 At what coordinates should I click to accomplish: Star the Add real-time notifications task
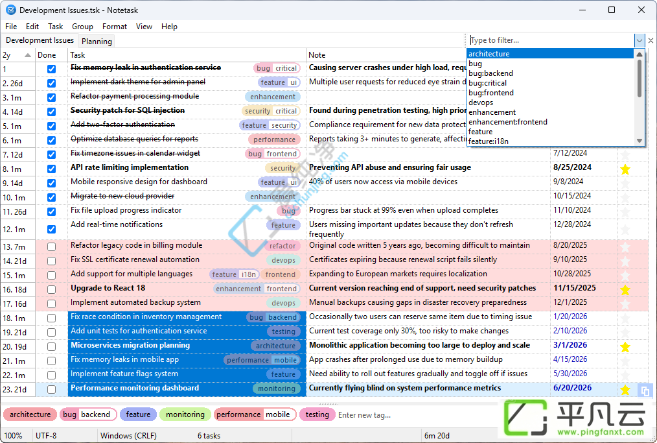[x=625, y=230]
